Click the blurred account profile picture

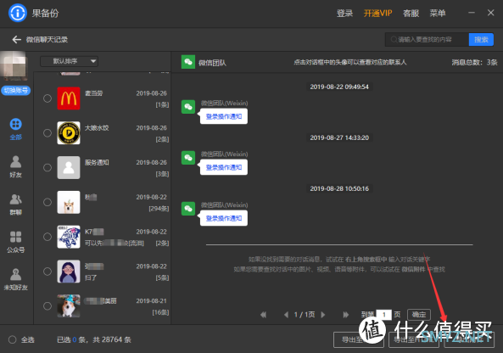(x=14, y=66)
